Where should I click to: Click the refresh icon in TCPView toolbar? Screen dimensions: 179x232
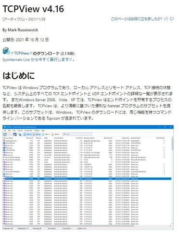pos(5,134)
